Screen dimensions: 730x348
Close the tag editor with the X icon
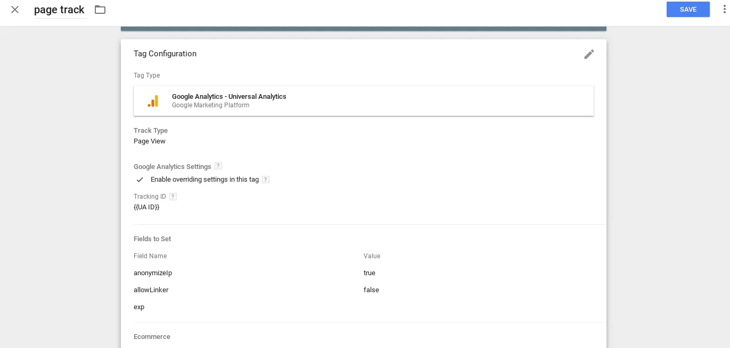click(15, 10)
